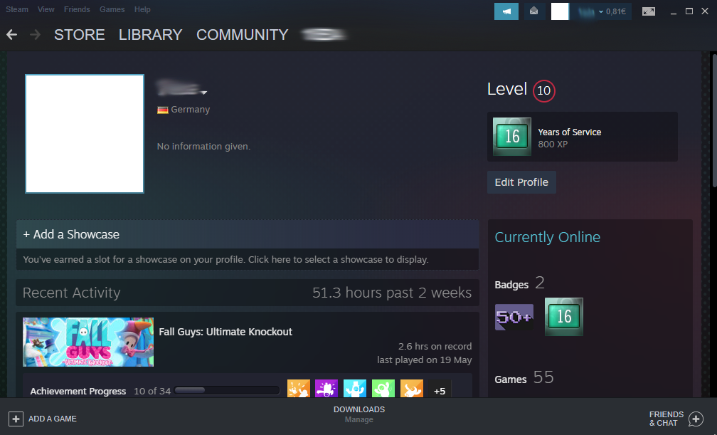717x435 pixels.
Task: Click the 'You've earned a slot' showcase message
Action: [x=226, y=260]
